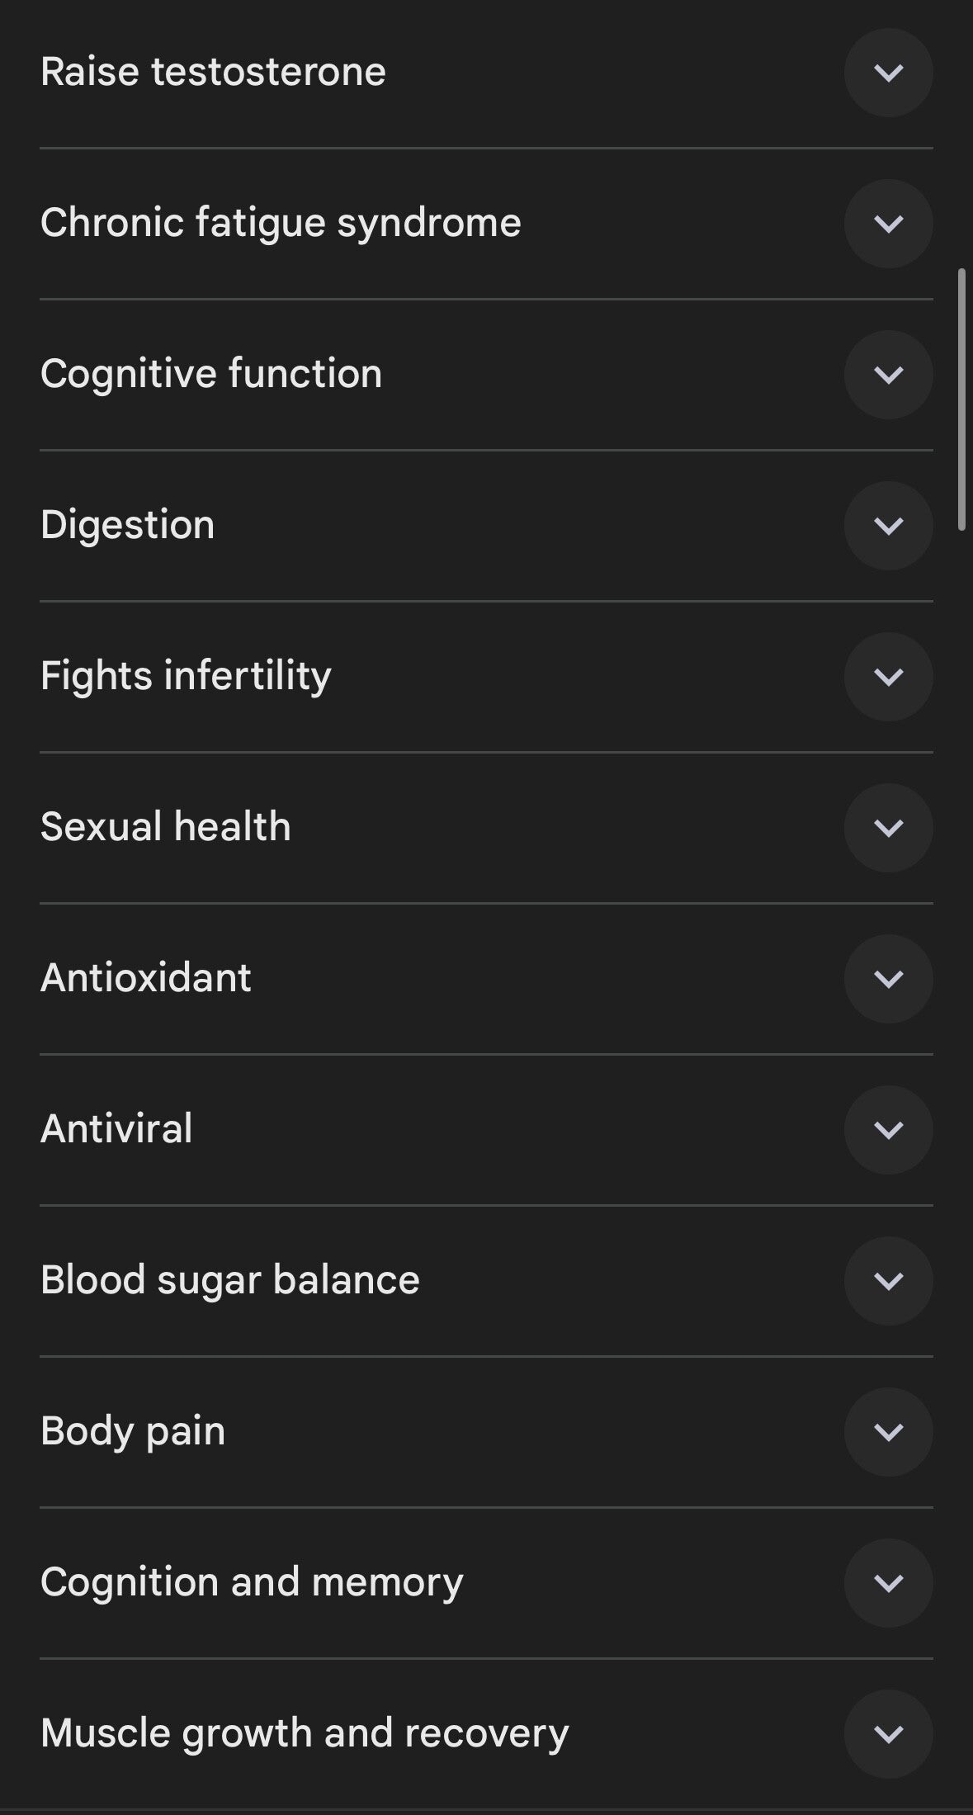Expand the Antiviral section arrow
Viewport: 973px width, 1815px height.
click(888, 1130)
